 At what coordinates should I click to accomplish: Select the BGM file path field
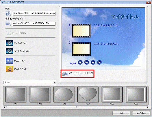34,14
